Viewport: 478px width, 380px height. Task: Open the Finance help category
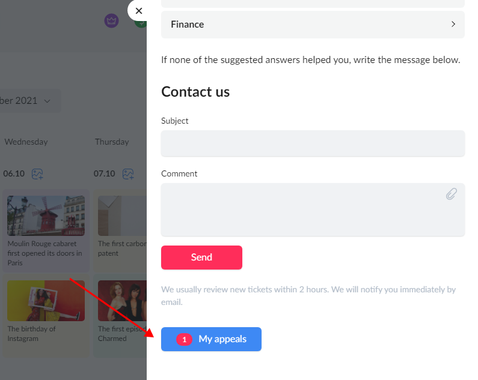click(313, 25)
